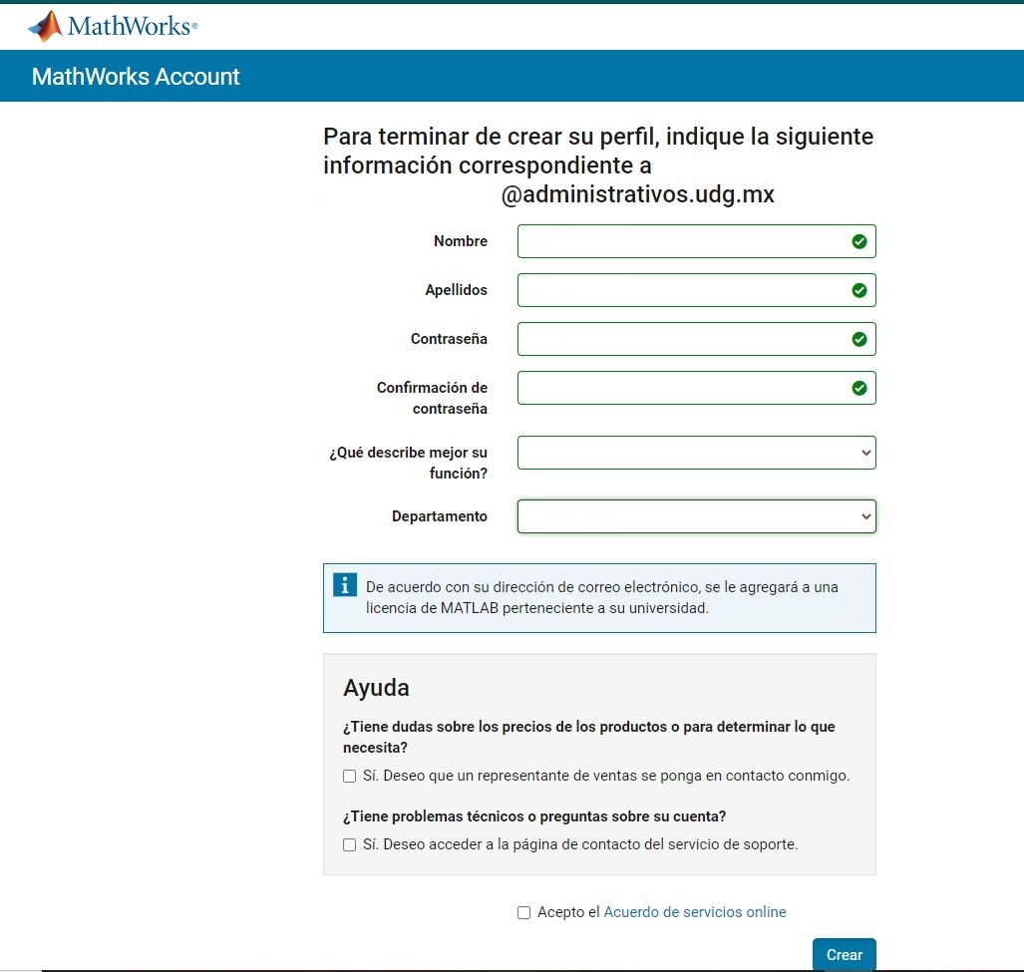Viewport: 1024px width, 972px height.
Task: Select the Confirmación de contraseña field
Action: click(x=681, y=388)
